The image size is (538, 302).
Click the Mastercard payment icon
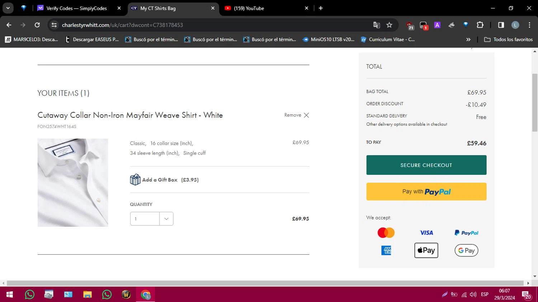[x=386, y=233]
